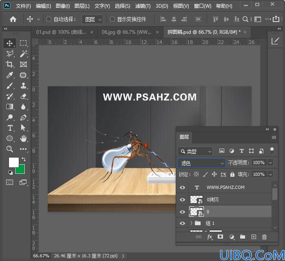This screenshot has width=285, height=261.
Task: Select the Hand tool
Action: 23,139
